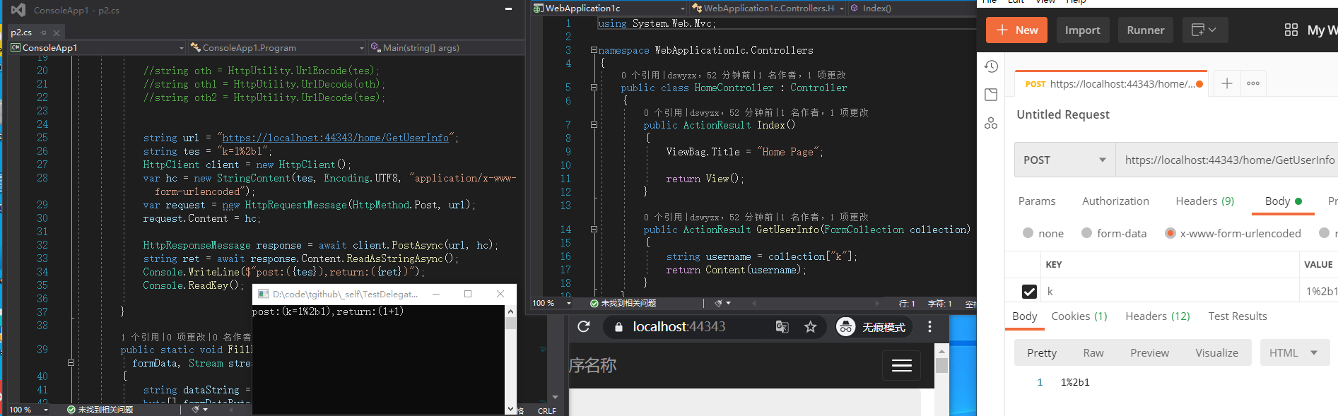Click the CRLF line ending indicator
The height and width of the screenshot is (416, 1338).
(547, 410)
